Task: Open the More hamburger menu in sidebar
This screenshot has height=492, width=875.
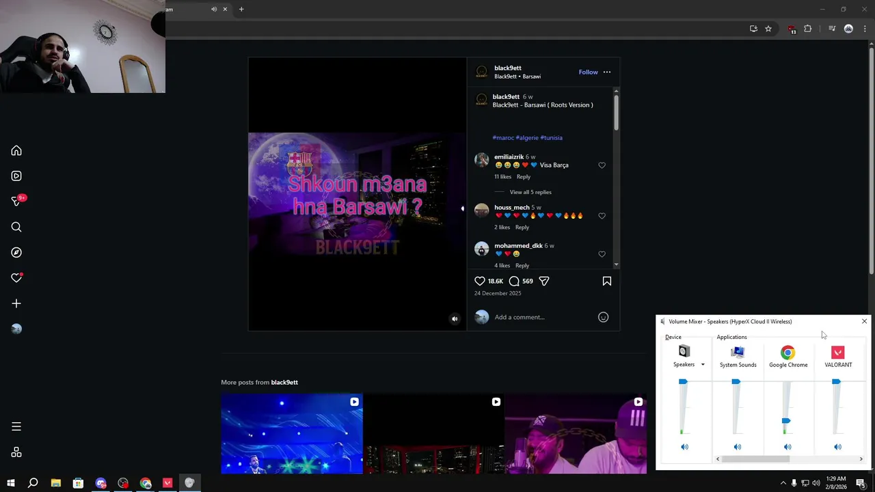Action: (16, 426)
